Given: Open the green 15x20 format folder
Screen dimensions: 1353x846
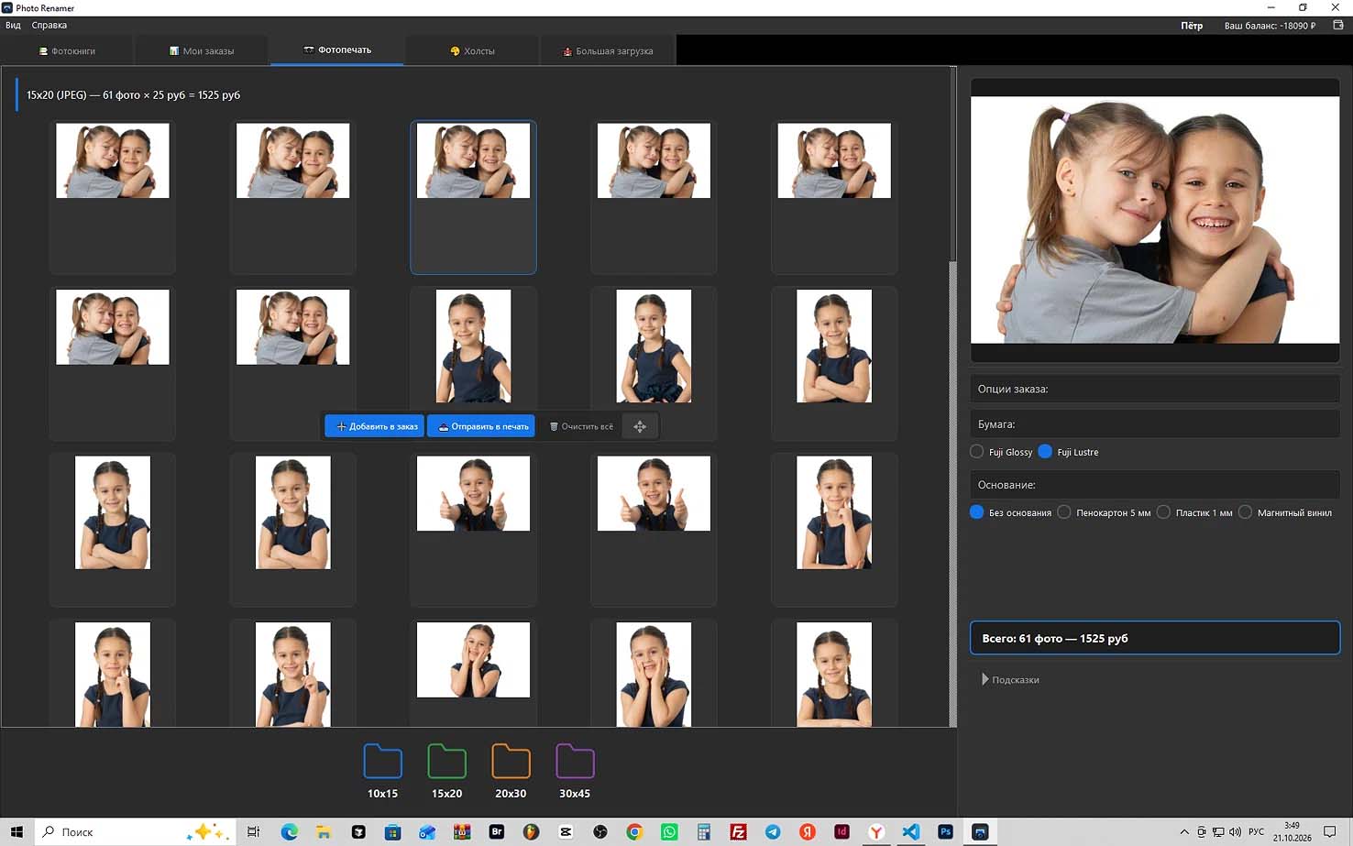Looking at the screenshot, I should click(446, 762).
